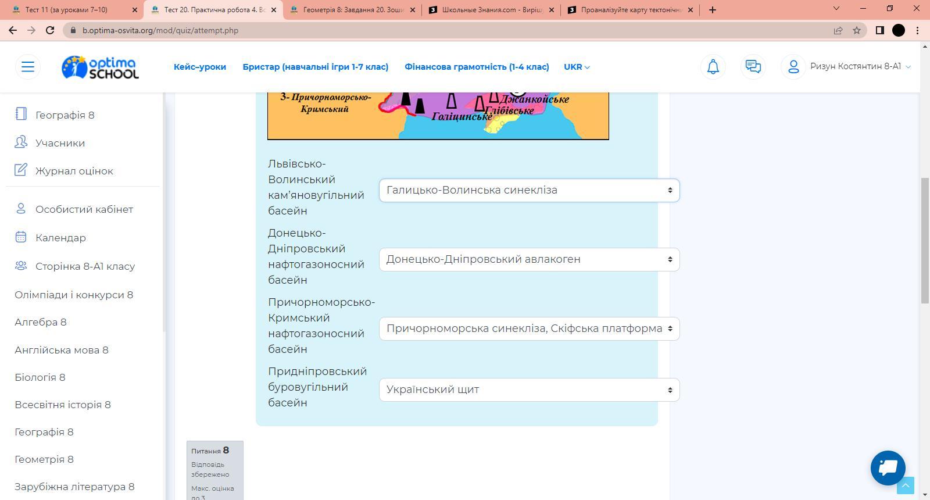930x500 pixels.
Task: Open dropdown showing Український щит
Action: pyautogui.click(x=529, y=390)
